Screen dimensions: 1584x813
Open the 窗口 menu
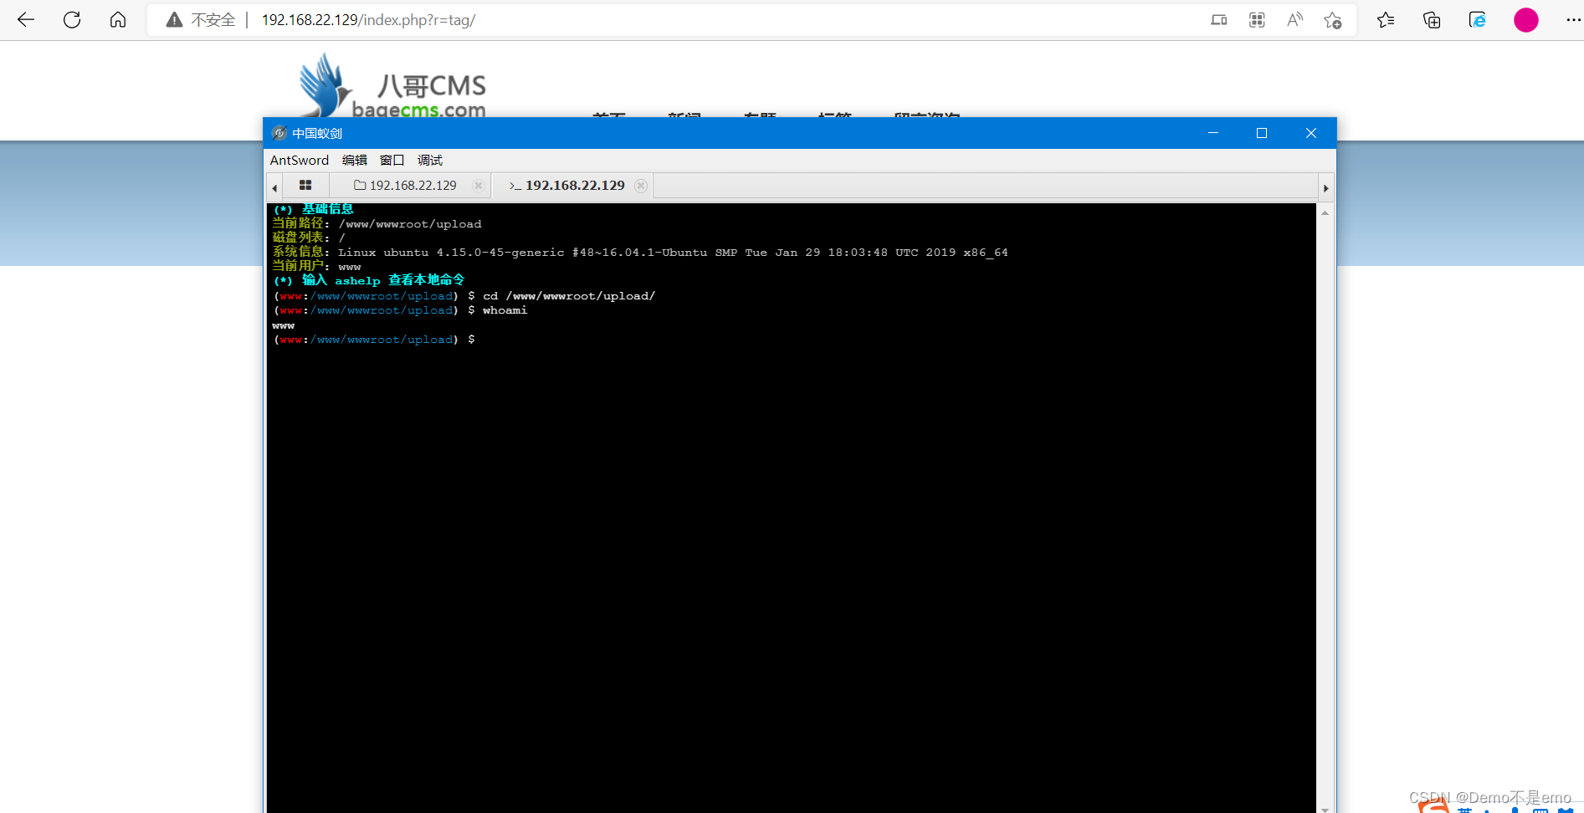click(392, 160)
